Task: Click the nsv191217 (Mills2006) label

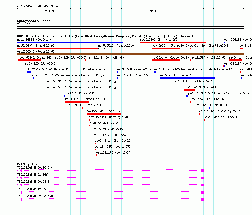Action: coord(108,135)
